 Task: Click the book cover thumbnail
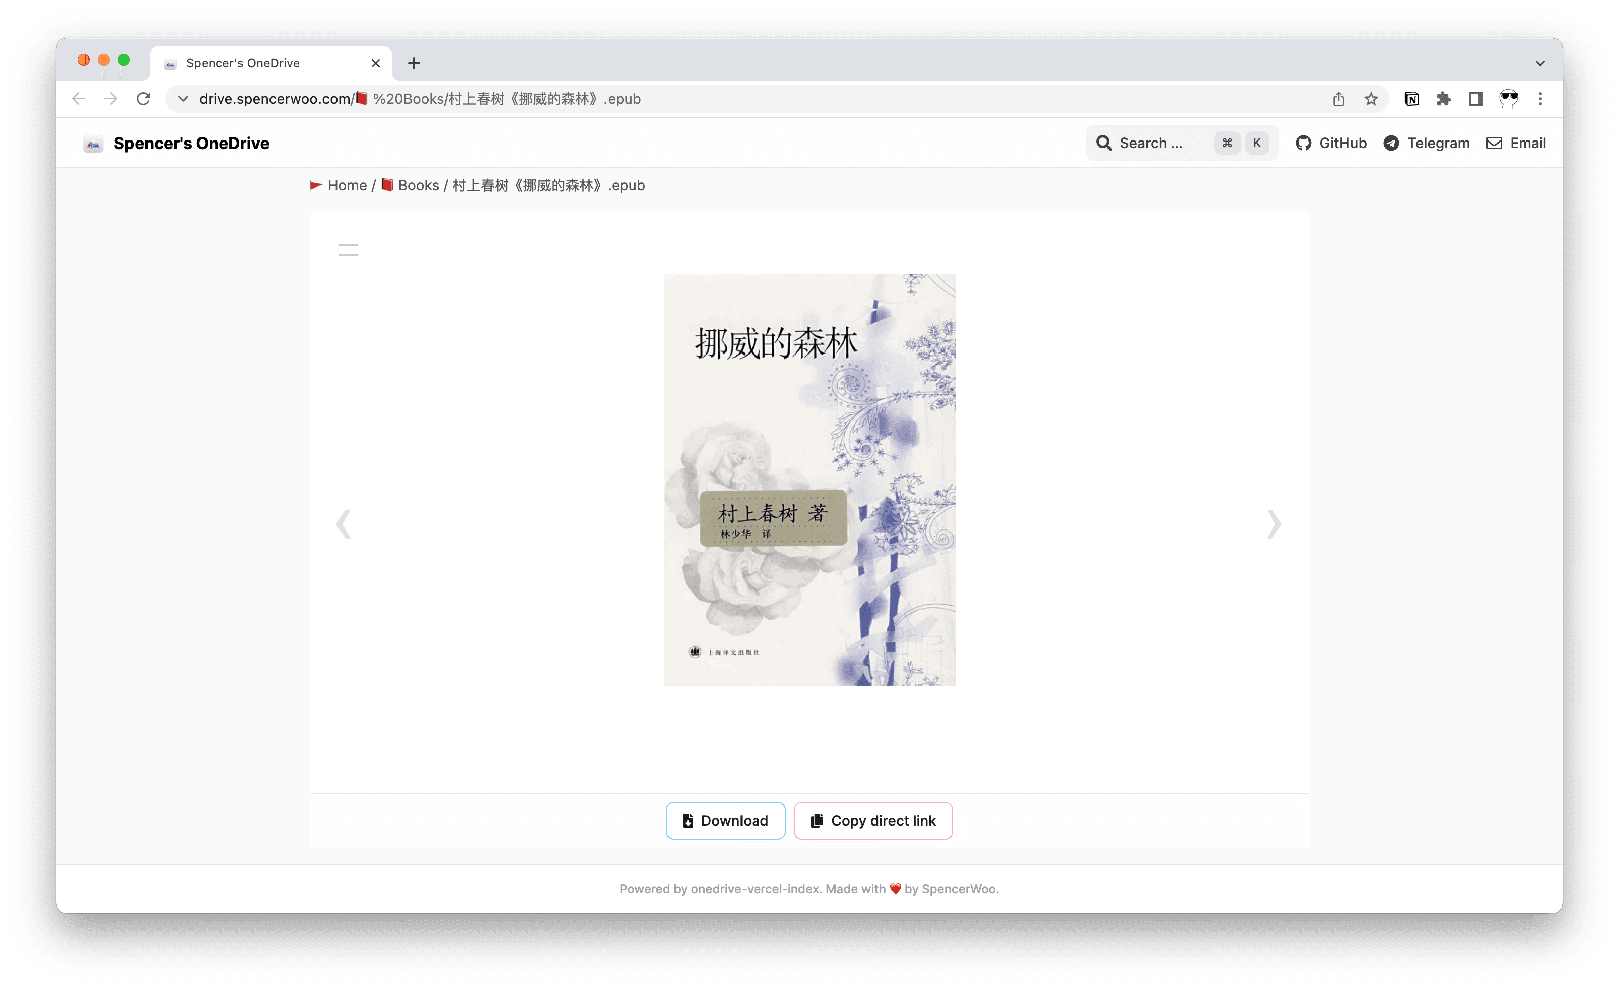(x=811, y=479)
